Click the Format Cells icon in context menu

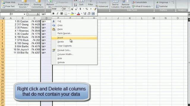(x=53, y=50)
